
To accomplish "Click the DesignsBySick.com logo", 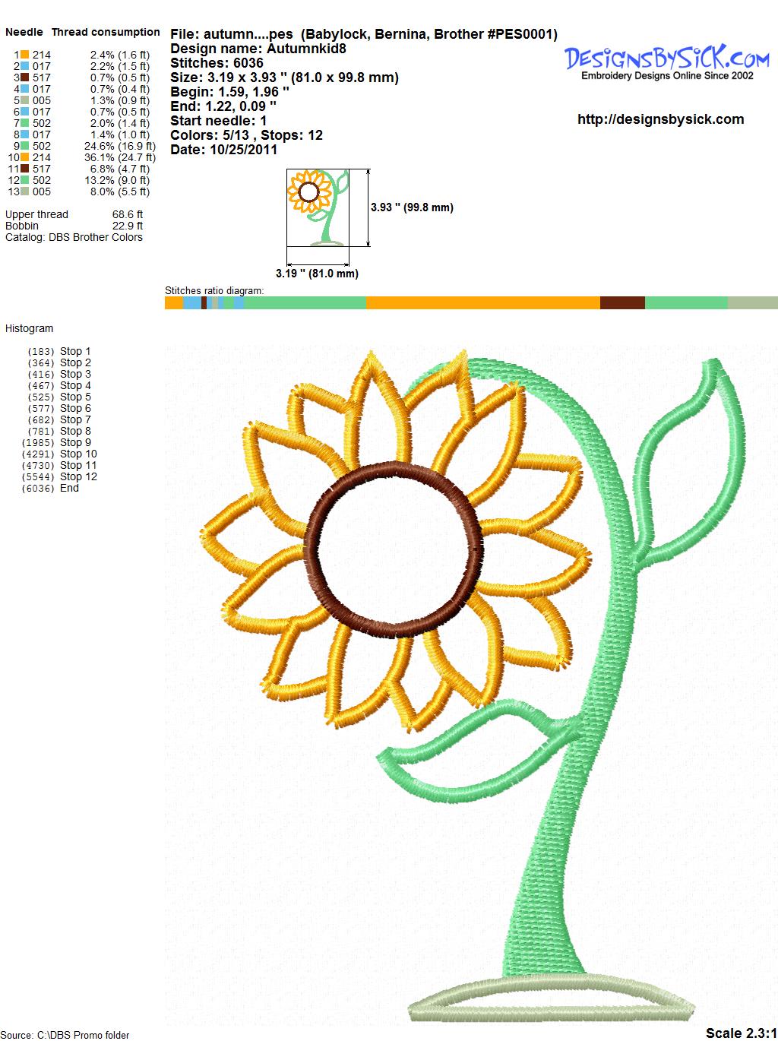I will pos(666,61).
